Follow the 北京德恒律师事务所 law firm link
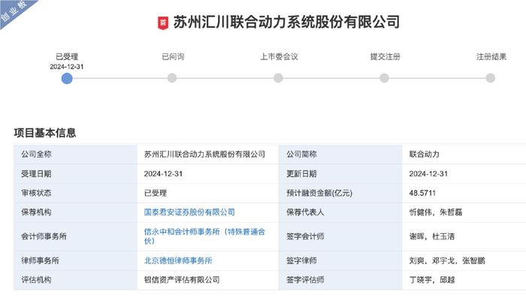526x304 pixels. coord(178,260)
